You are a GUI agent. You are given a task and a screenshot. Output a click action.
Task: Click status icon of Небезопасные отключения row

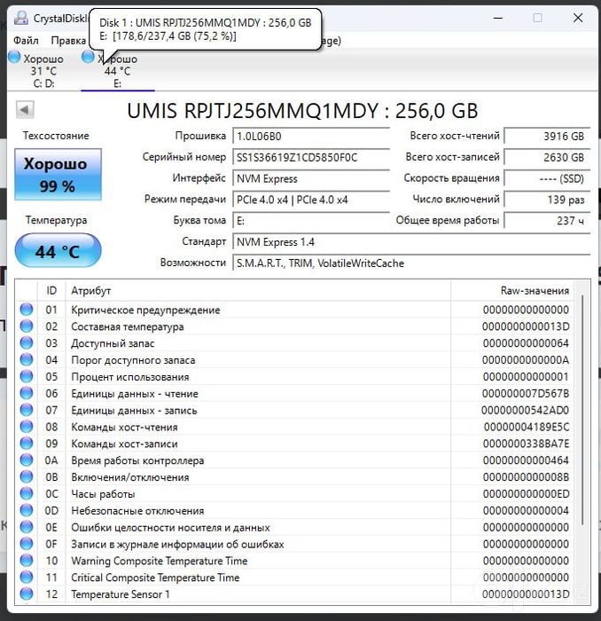coord(27,510)
